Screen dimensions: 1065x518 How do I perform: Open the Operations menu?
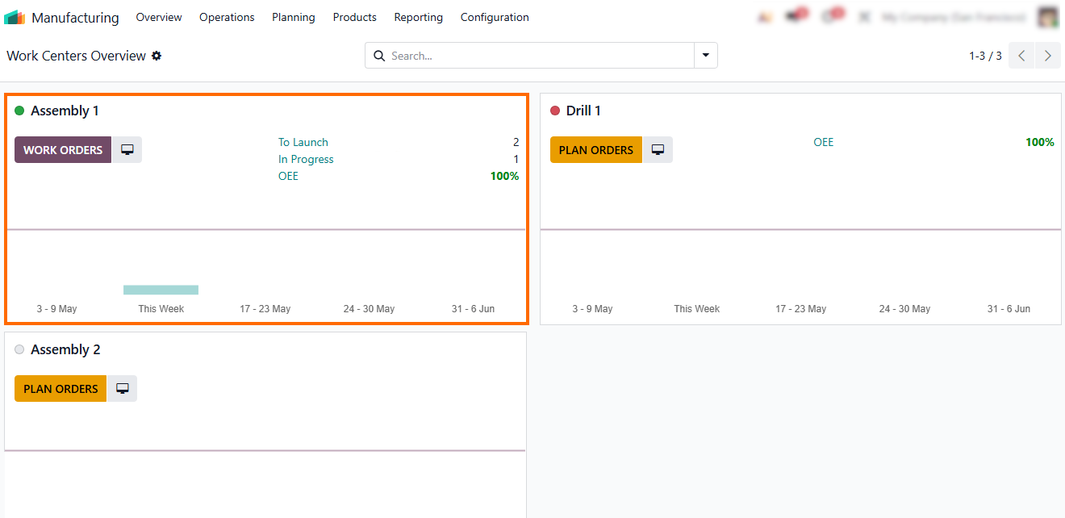[x=227, y=17]
